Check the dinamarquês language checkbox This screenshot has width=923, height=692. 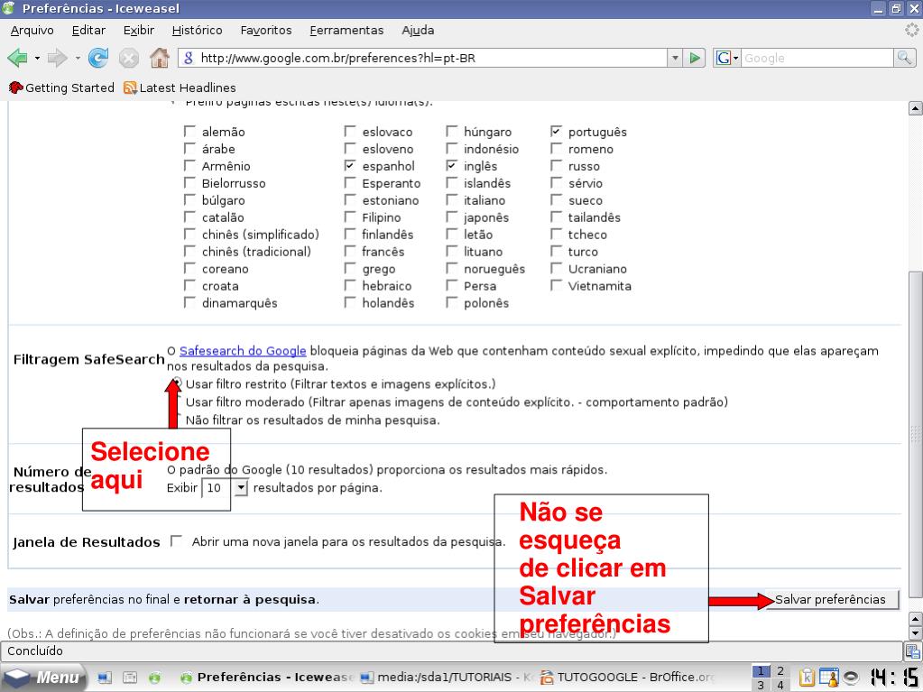pos(189,302)
